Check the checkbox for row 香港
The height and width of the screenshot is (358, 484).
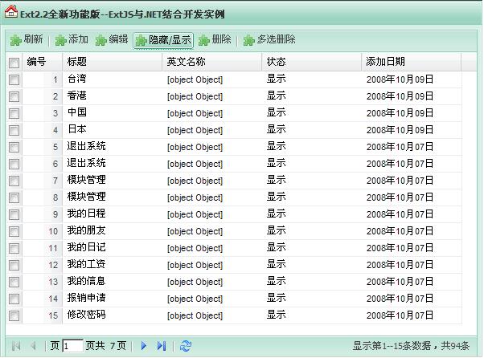14,97
